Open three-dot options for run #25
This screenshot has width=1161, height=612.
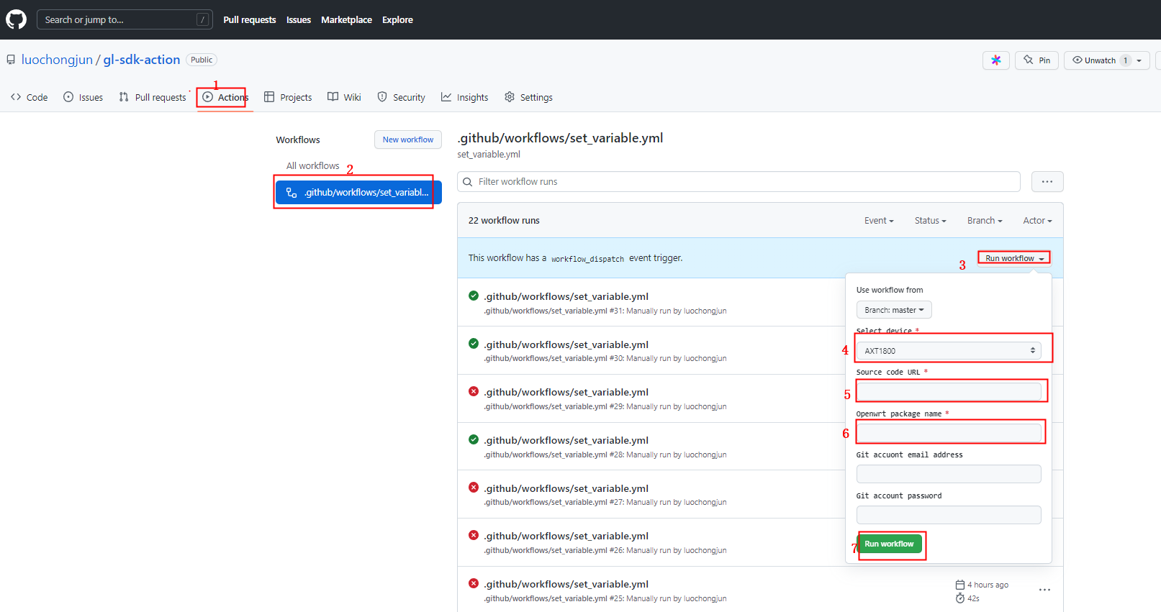pyautogui.click(x=1044, y=590)
